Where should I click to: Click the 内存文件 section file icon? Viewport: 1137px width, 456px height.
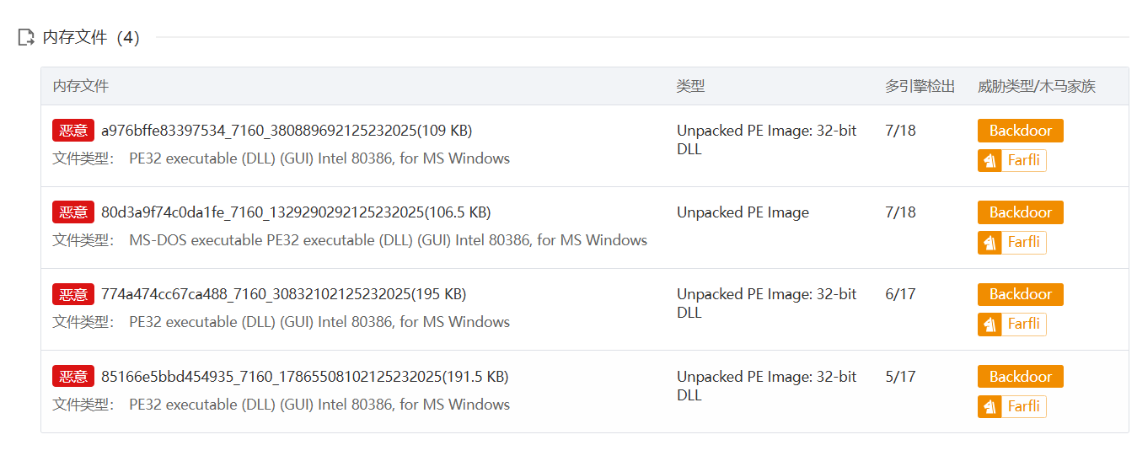26,38
